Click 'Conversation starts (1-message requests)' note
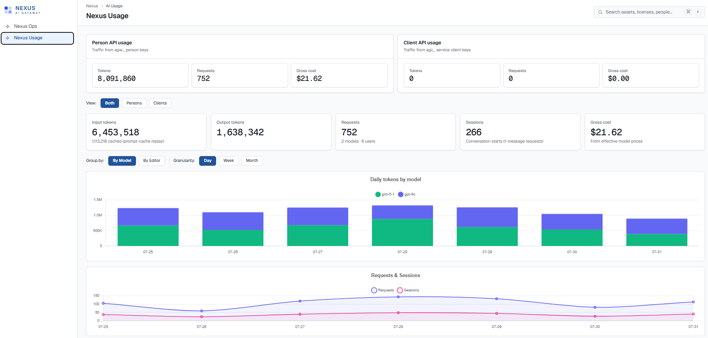708x338 pixels. (505, 141)
